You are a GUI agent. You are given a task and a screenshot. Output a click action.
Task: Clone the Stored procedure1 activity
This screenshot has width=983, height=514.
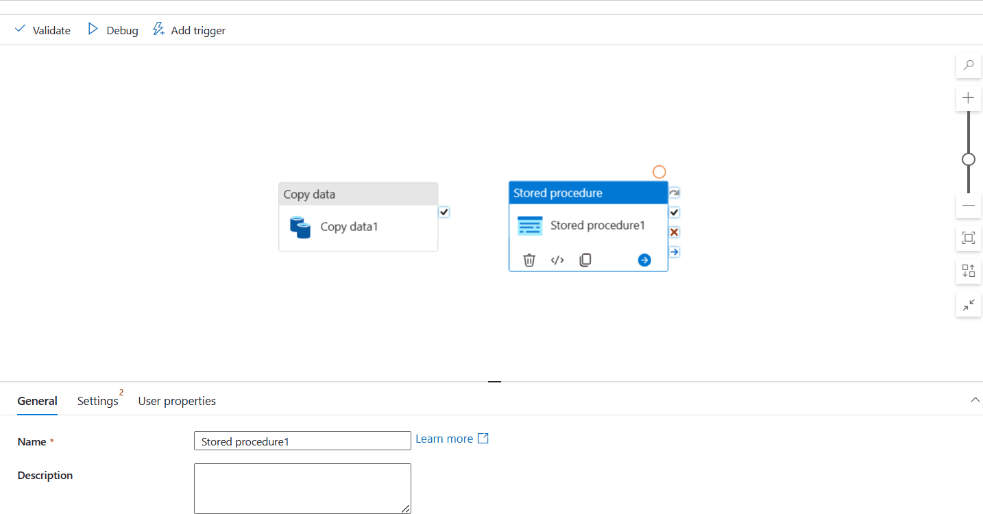(x=585, y=260)
